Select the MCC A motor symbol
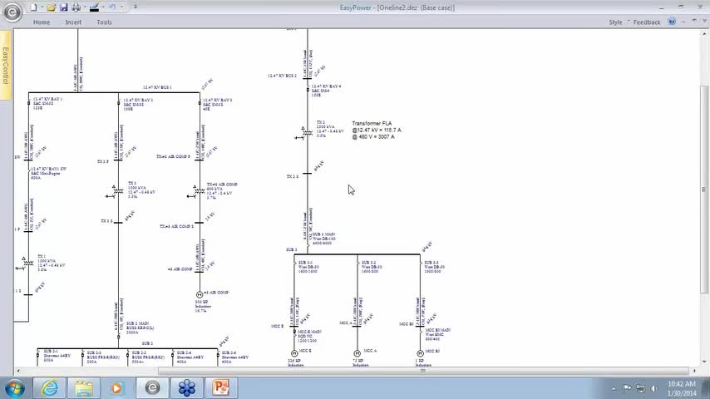The height and width of the screenshot is (399, 710). (357, 353)
